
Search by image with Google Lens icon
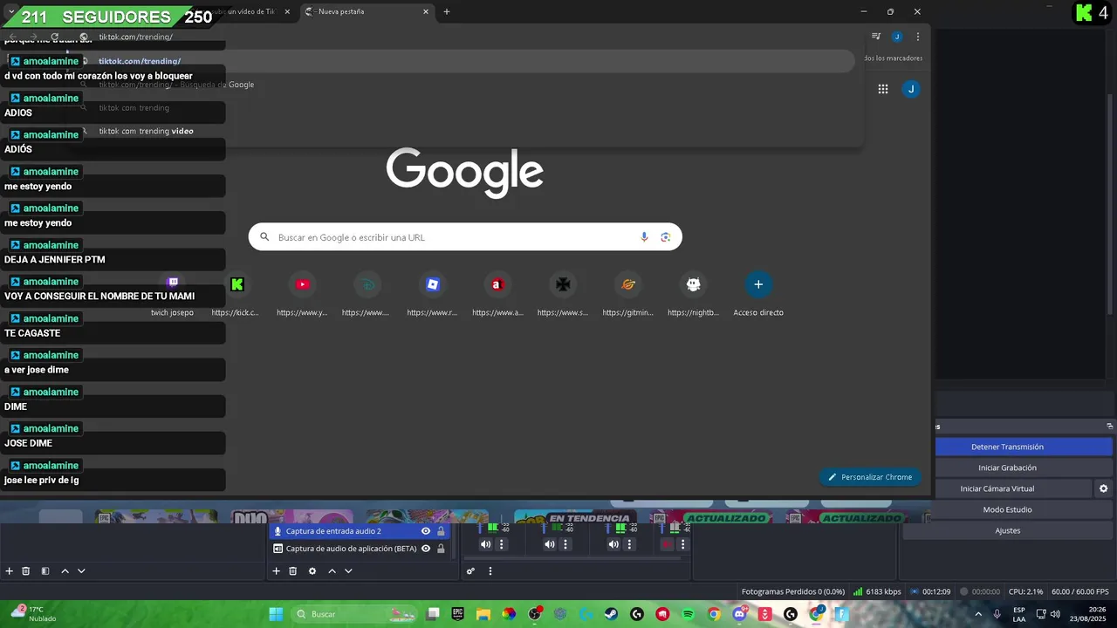[x=665, y=237]
